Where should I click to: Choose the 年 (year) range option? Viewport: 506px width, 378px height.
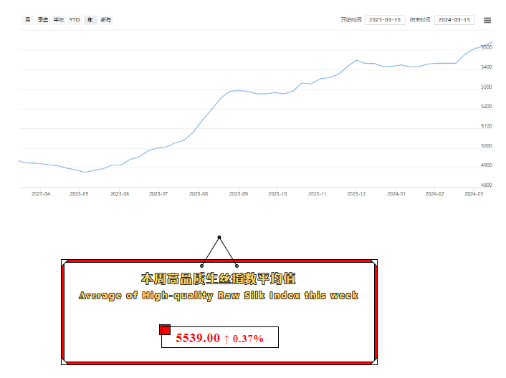tap(90, 20)
